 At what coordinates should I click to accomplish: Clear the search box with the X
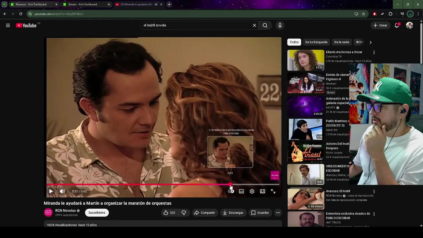click(x=254, y=25)
